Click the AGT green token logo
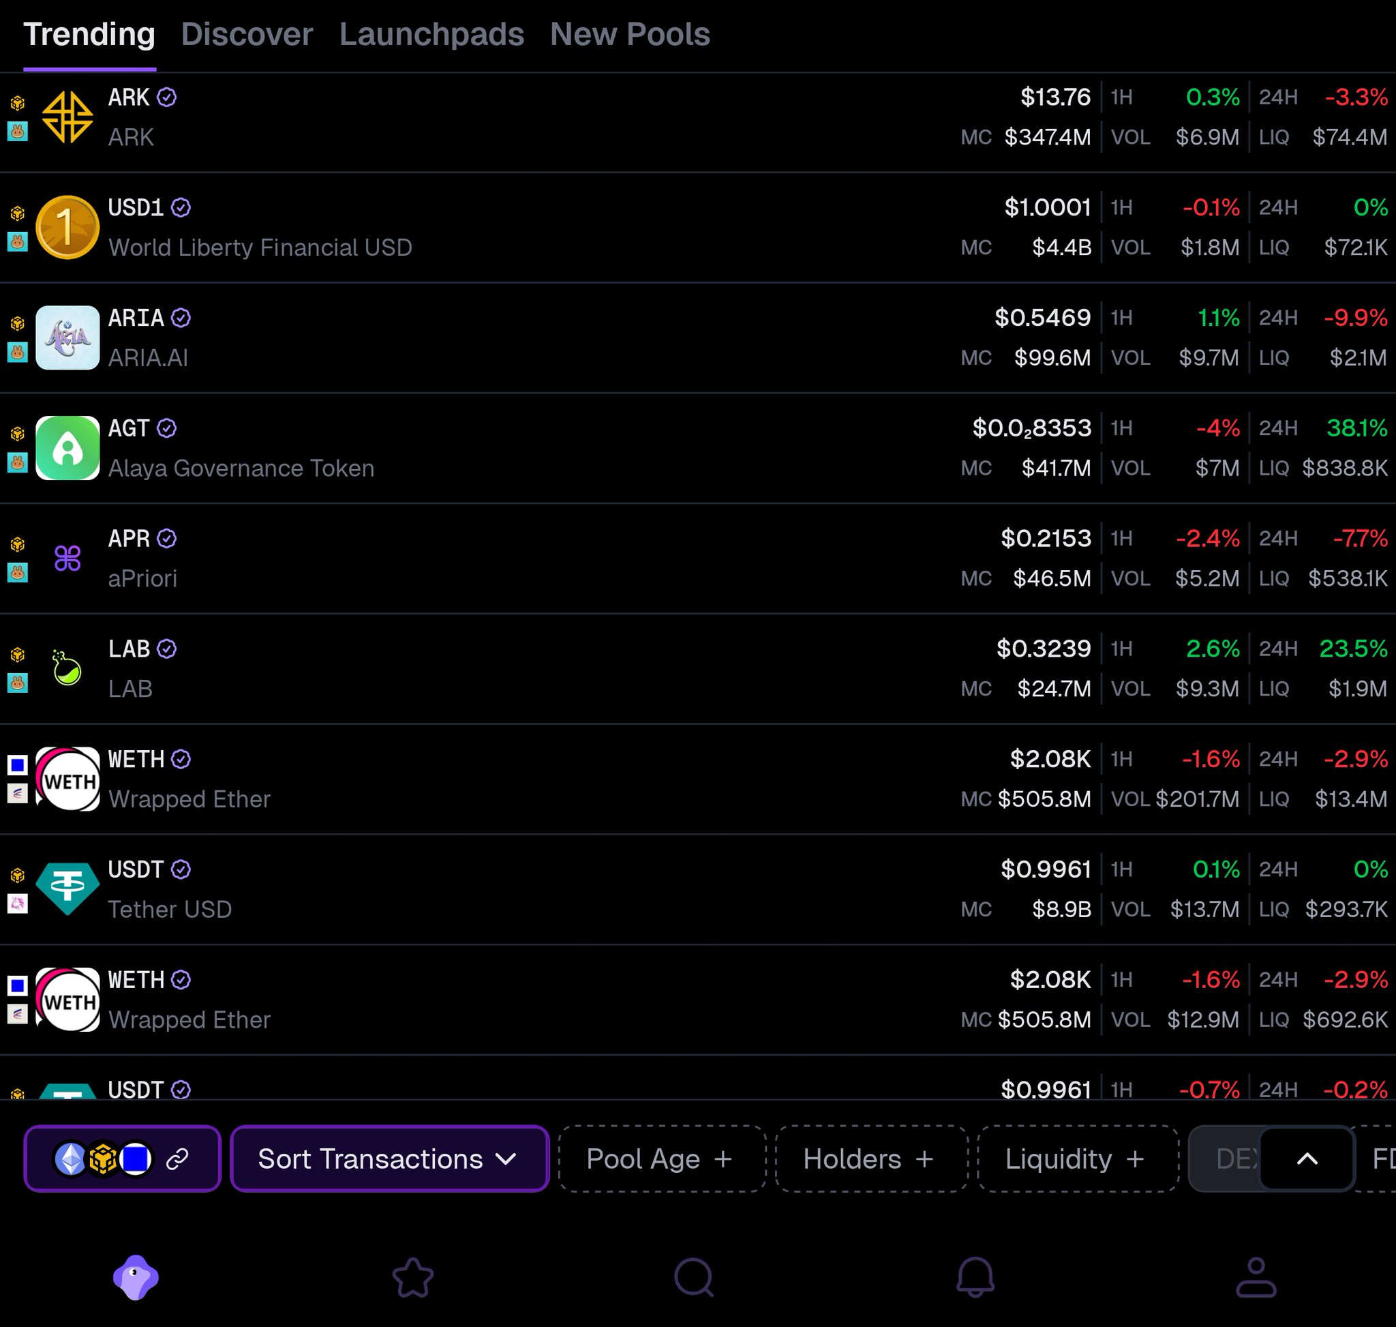Image resolution: width=1396 pixels, height=1327 pixels. 67,449
